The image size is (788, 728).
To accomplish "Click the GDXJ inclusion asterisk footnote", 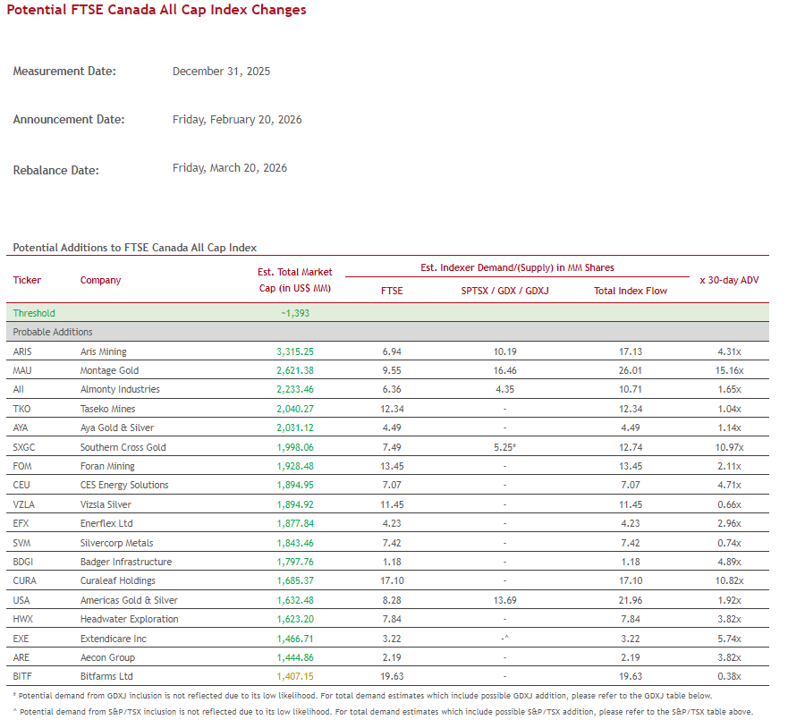I will point(362,696).
